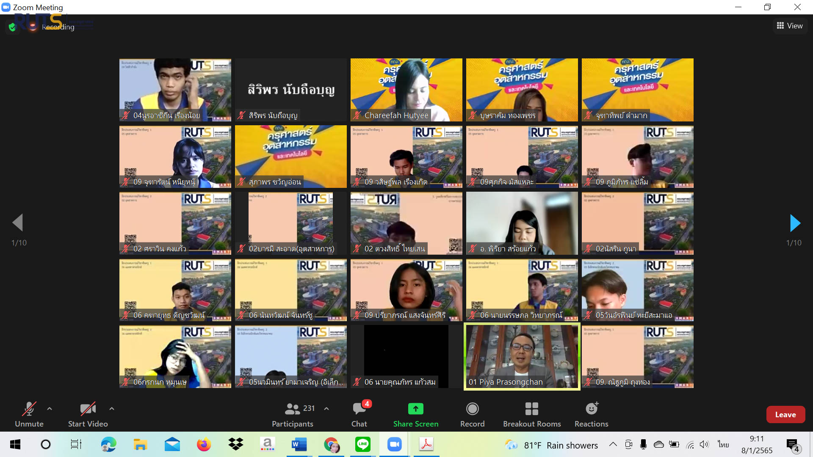Open the Windows Start menu
Image resolution: width=813 pixels, height=457 pixels.
tap(15, 444)
